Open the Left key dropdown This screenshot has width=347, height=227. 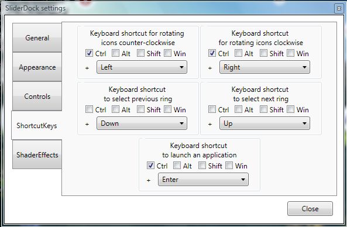point(142,67)
